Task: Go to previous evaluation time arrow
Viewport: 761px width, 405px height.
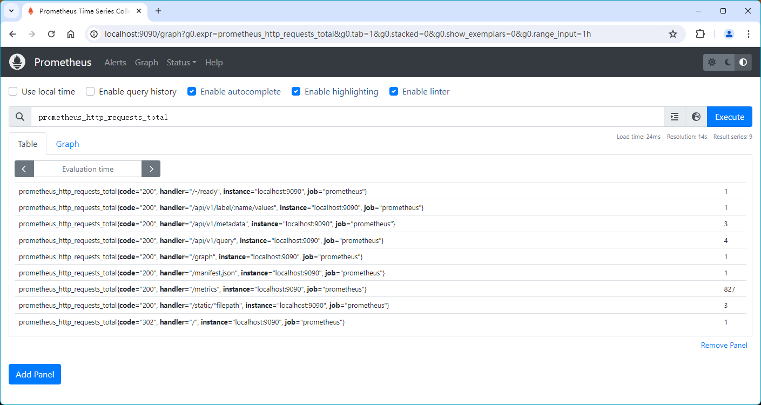Action: 24,169
